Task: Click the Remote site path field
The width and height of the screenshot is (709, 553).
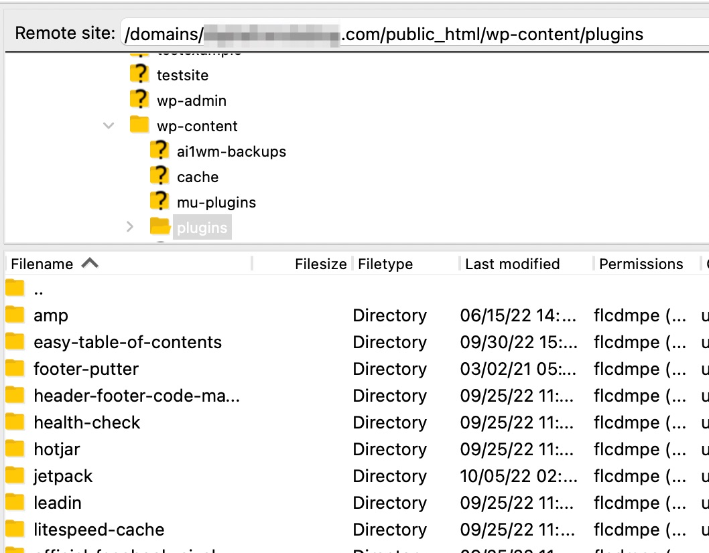Action: coord(415,34)
